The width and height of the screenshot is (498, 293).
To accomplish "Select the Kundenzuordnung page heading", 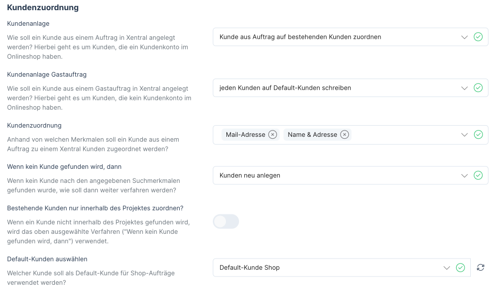I will [x=42, y=8].
